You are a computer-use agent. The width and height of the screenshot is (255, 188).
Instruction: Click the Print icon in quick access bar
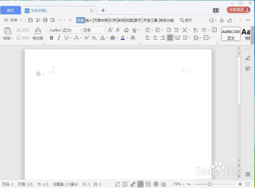45,20
